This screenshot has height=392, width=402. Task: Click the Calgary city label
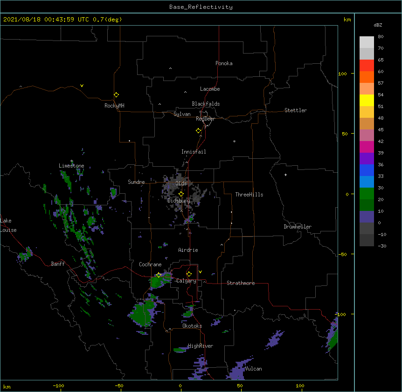186,281
